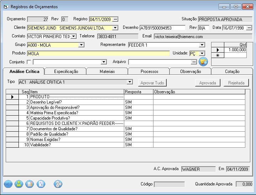Screen dimensions: 256x195
Task: Maximize the Registros de Orçamentos window
Action: (x=236, y=7)
